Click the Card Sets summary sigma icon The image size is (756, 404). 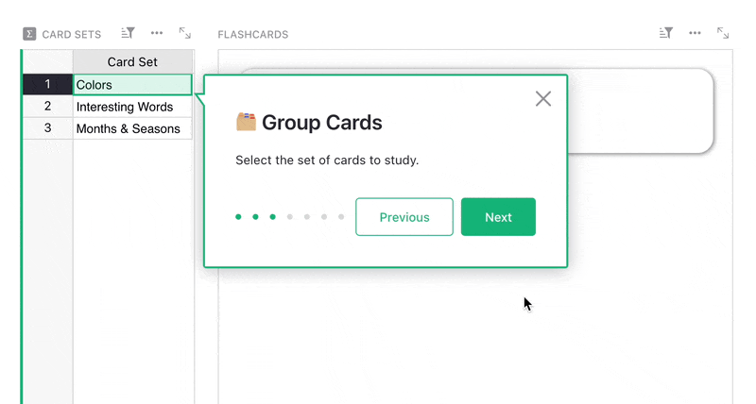point(29,34)
